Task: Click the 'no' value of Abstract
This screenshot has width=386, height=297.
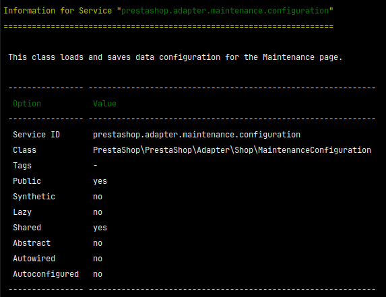Action: pos(98,243)
